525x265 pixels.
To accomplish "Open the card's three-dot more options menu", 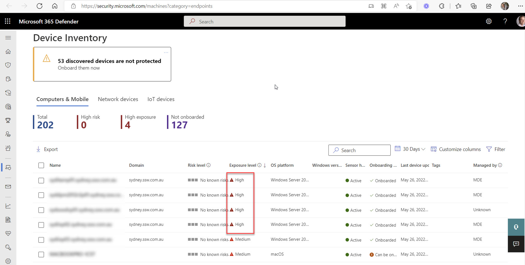I will click(x=166, y=52).
